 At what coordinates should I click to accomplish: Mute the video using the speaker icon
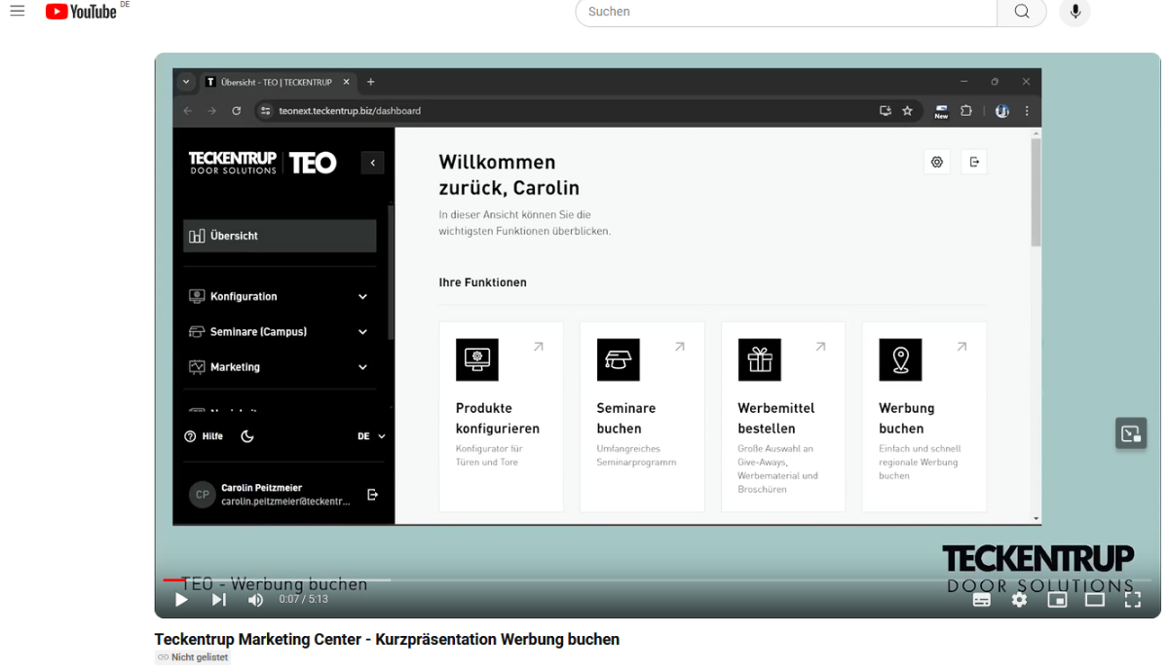point(255,600)
